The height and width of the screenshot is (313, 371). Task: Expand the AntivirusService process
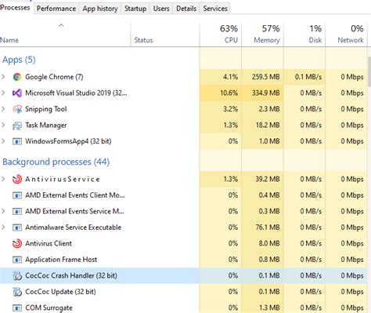pos(3,179)
